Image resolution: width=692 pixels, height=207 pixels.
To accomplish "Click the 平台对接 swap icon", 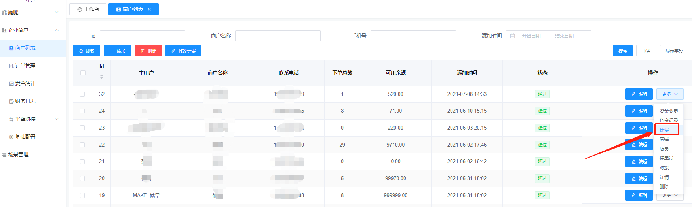I will (x=11, y=119).
